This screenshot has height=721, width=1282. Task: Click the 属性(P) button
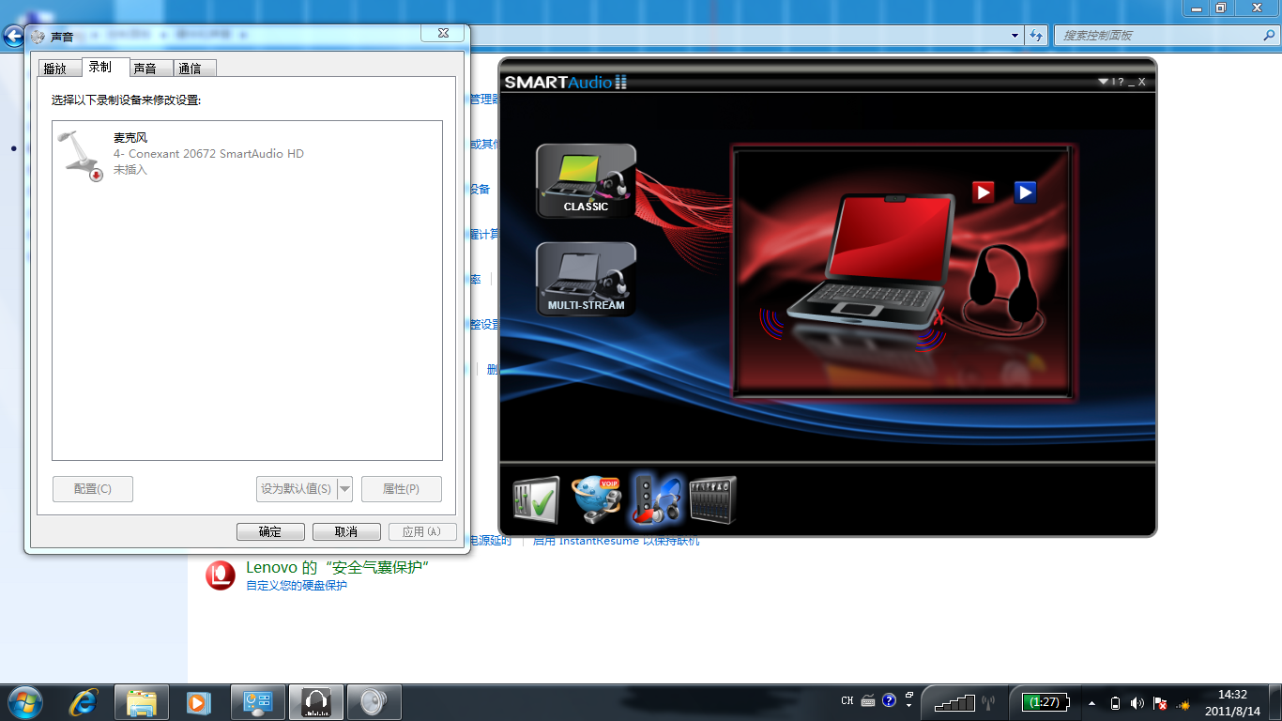pyautogui.click(x=401, y=489)
